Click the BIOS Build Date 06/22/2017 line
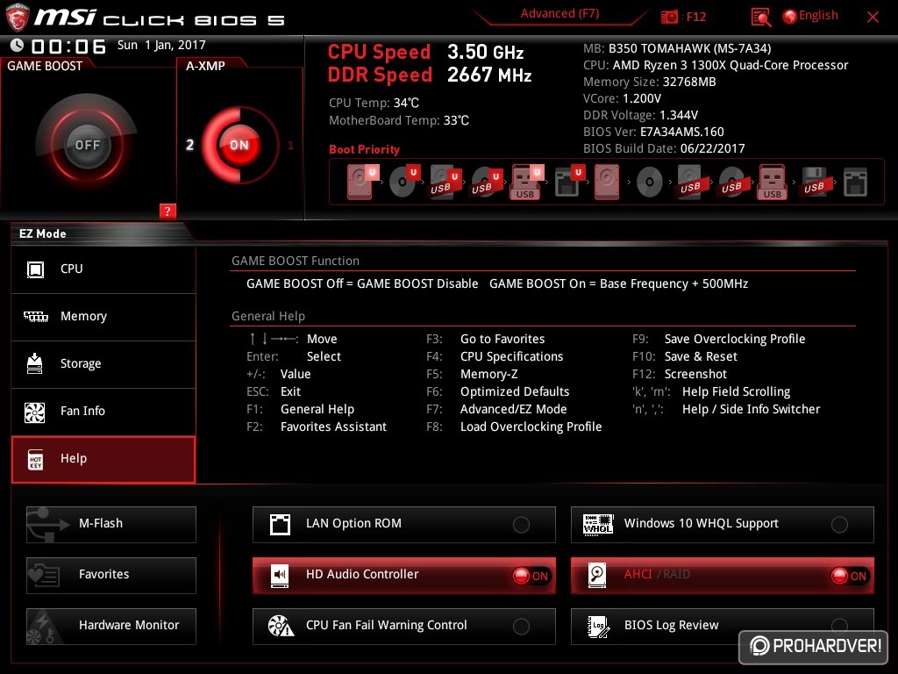The height and width of the screenshot is (674, 898). coord(664,148)
